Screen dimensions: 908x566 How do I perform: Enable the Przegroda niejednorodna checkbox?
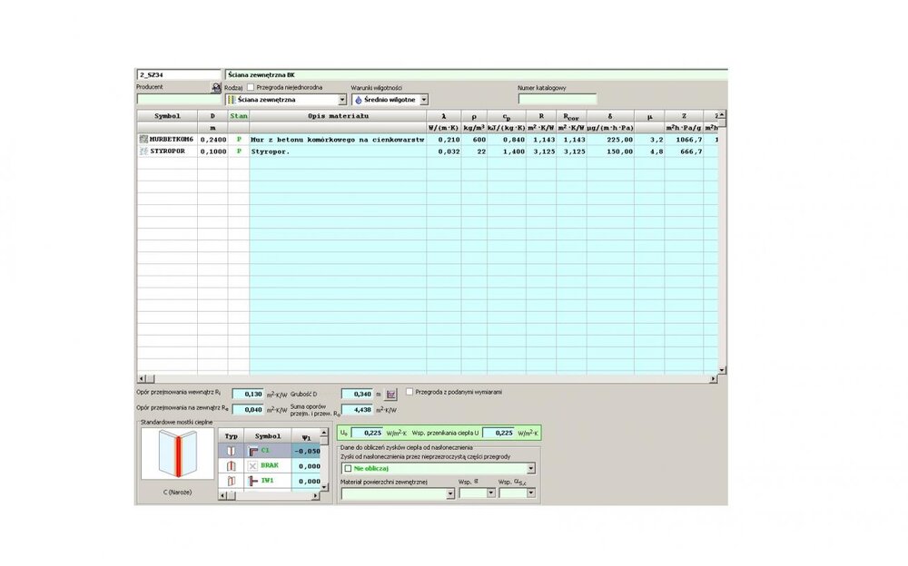tap(251, 87)
